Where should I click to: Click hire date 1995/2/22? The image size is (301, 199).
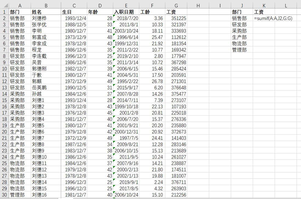(127, 81)
